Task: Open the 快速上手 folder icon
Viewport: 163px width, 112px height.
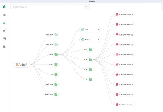Action: click(x=56, y=94)
